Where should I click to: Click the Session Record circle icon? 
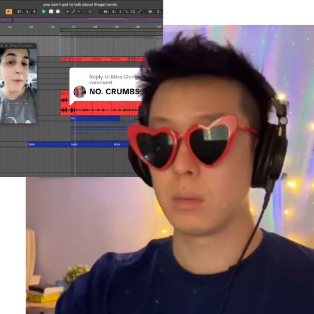[x=90, y=12]
